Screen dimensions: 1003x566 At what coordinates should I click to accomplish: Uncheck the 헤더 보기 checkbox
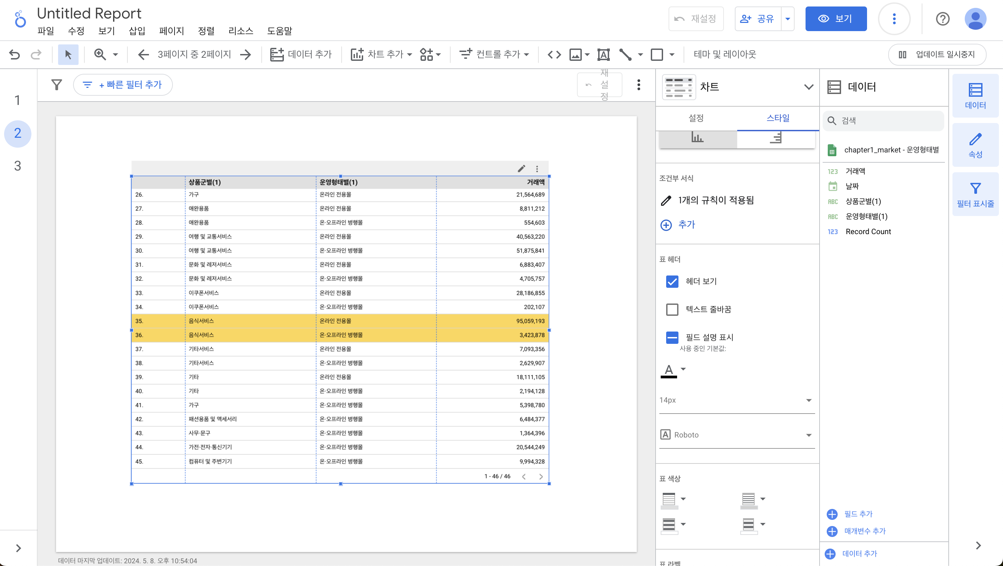pyautogui.click(x=672, y=281)
